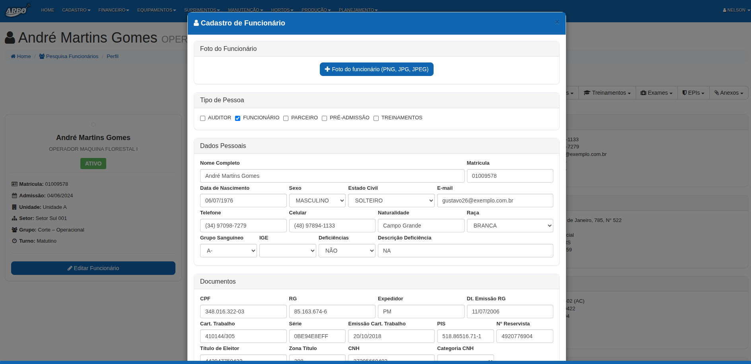Viewport: 751px width, 364px height.
Task: Open the FINANCEIRO menu
Action: (x=114, y=10)
